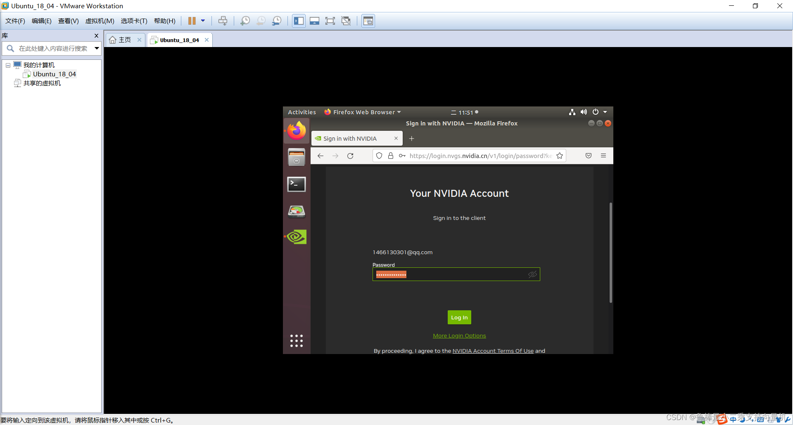Launch Firefox from the Ubuntu dock

click(x=297, y=131)
